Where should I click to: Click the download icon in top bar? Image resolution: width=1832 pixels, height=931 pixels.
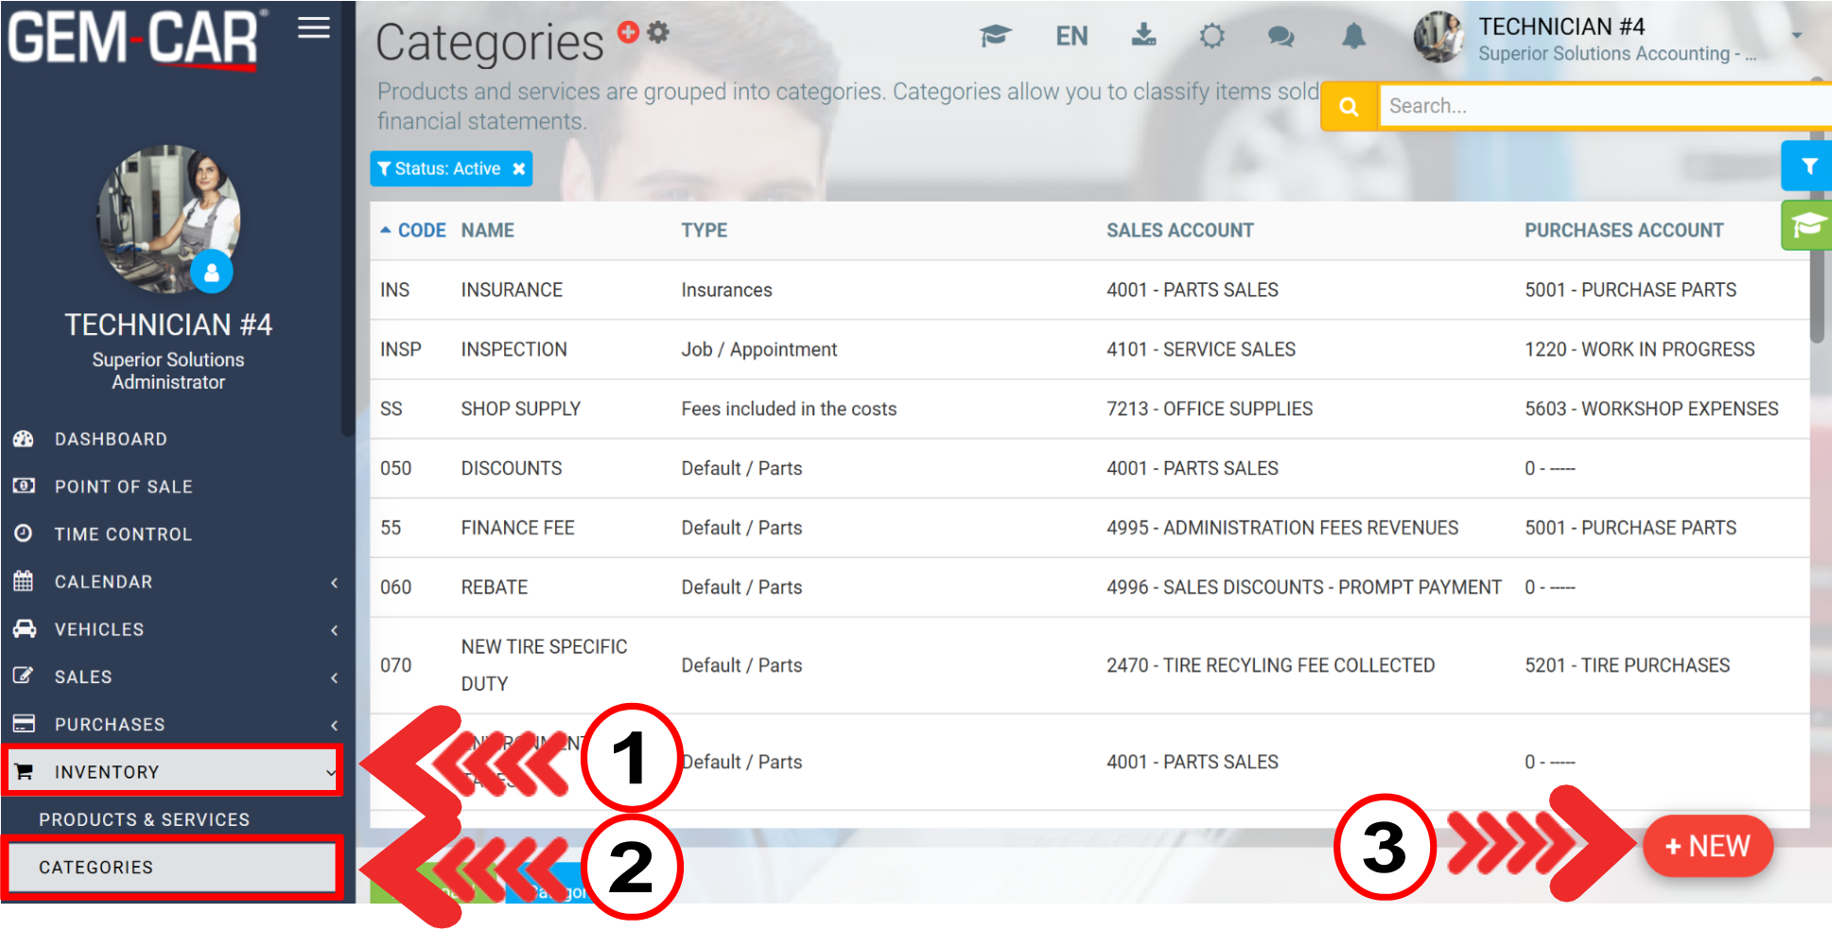coord(1143,36)
